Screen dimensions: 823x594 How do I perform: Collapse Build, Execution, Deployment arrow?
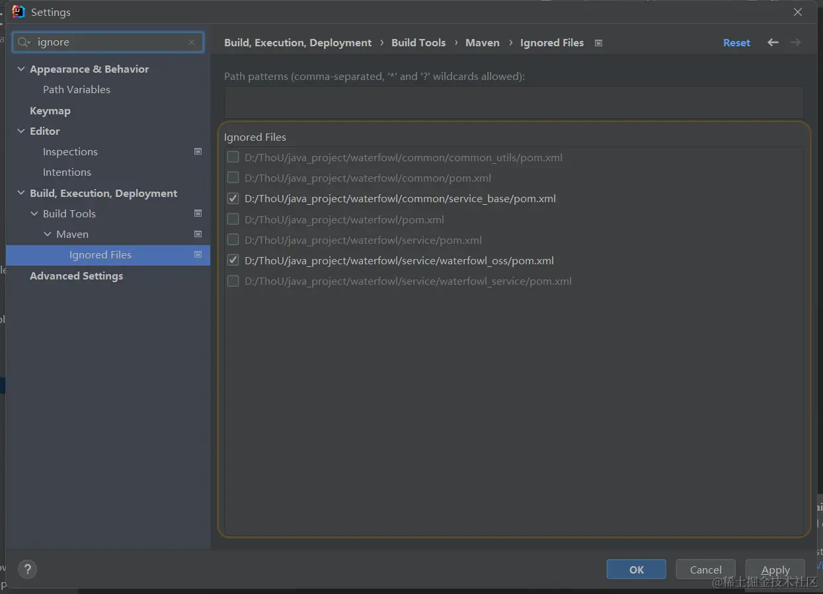(21, 193)
